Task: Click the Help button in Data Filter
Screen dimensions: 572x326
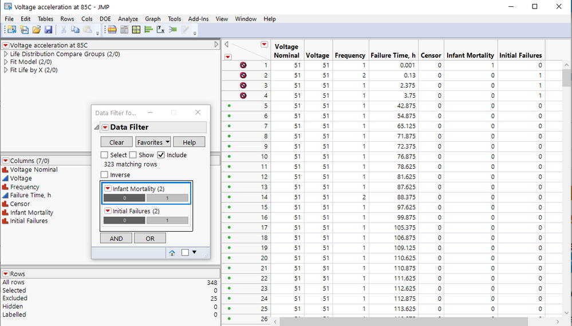Action: click(x=189, y=142)
